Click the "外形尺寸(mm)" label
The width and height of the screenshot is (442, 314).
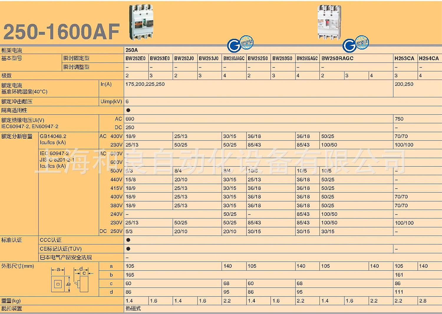pos(18,266)
